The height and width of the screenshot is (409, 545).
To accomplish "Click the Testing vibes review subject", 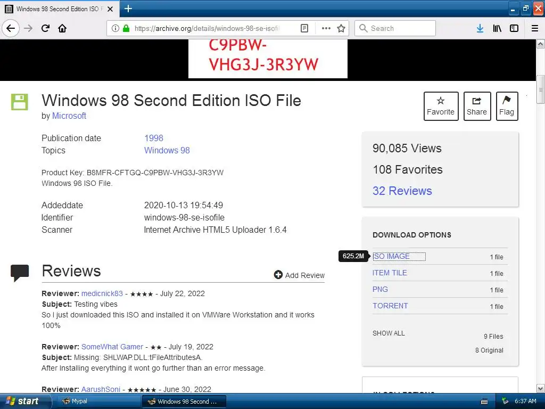I will [96, 304].
